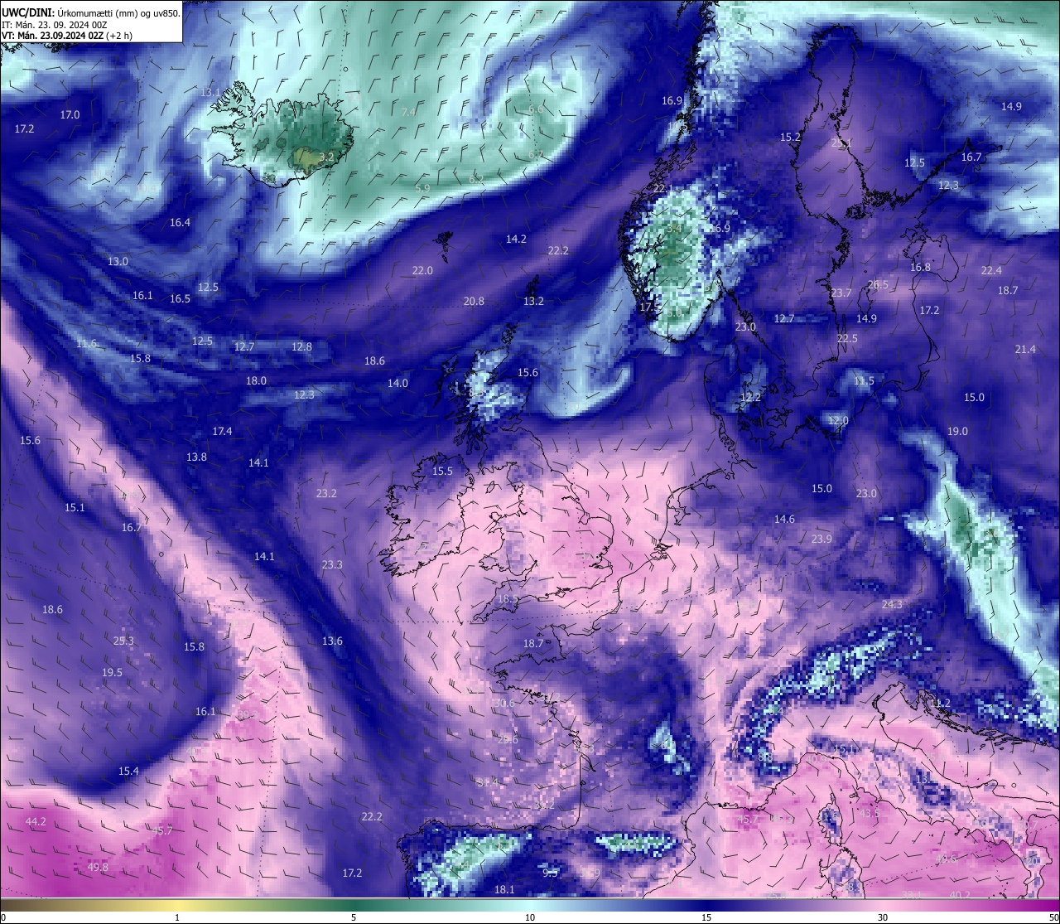Select the 14.6 value over Germany
Image resolution: width=1060 pixels, height=924 pixels.
coord(784,519)
